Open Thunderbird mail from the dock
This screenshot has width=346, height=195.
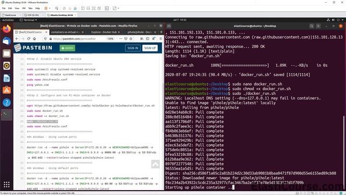pyautogui.click(x=6, y=41)
